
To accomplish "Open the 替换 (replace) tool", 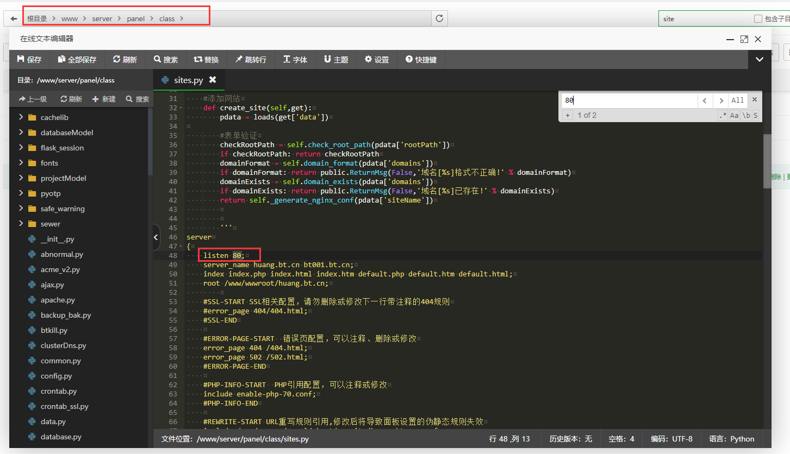I will pos(207,60).
